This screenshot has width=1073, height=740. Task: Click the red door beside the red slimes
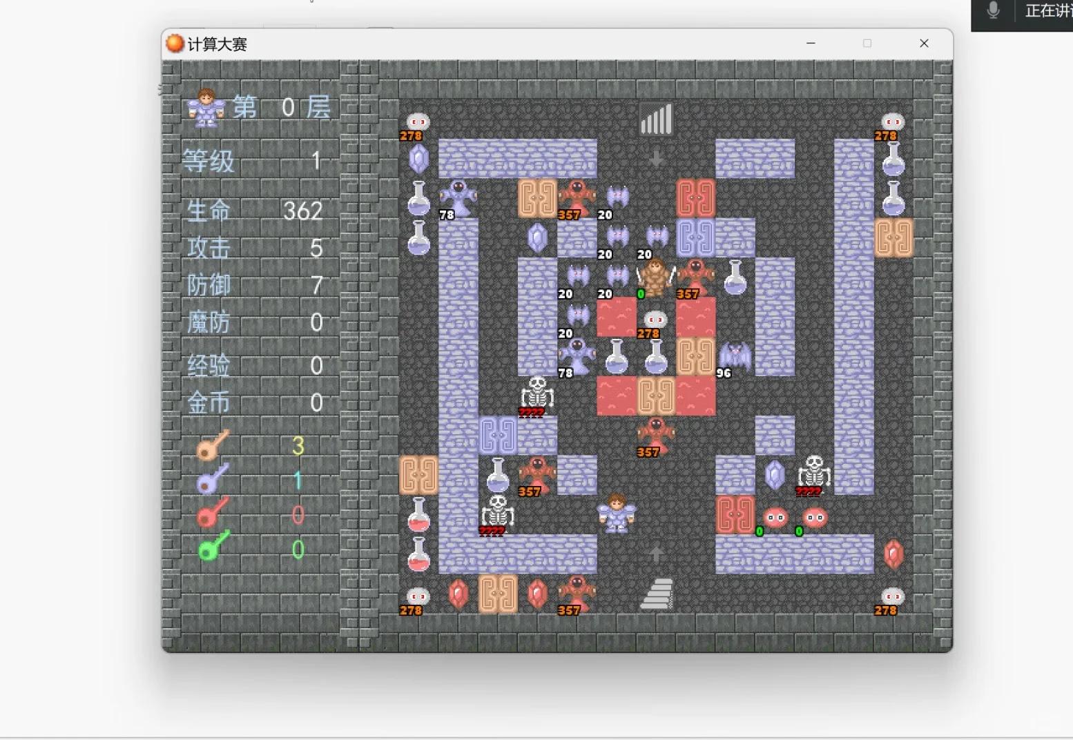(735, 514)
